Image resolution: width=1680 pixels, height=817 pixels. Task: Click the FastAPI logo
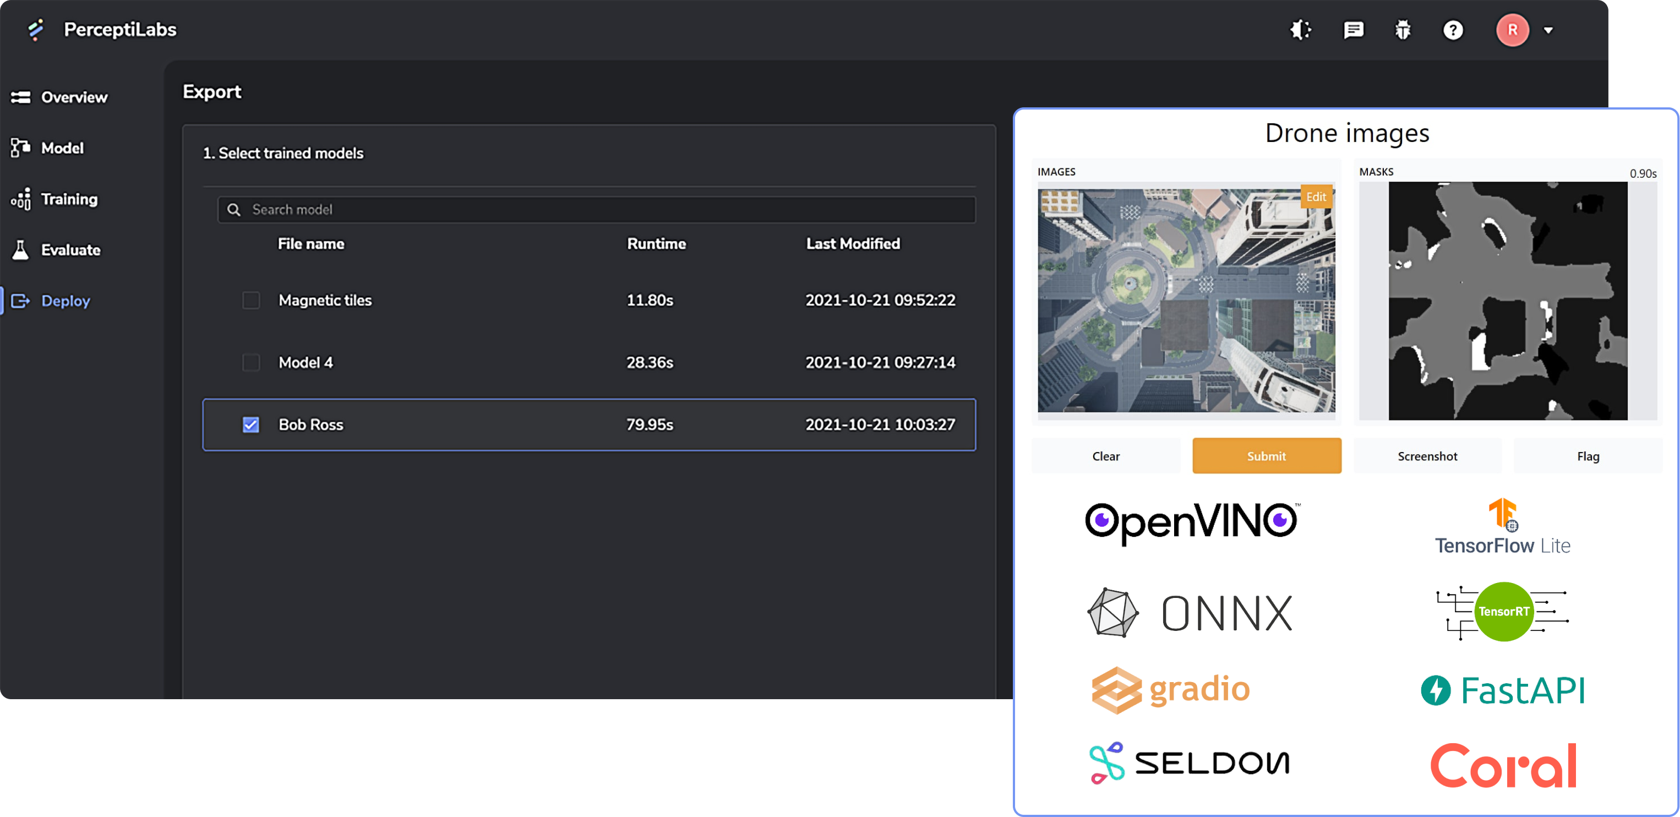pos(1502,690)
